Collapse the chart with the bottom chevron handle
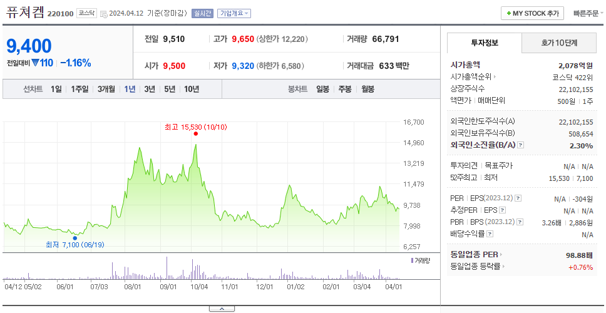Screen dimensions: 606x313 222,309
